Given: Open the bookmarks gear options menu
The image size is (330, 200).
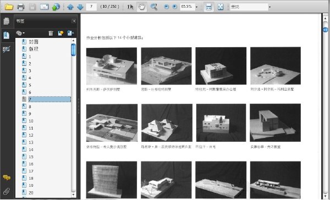Looking at the screenshot, I should 20,33.
